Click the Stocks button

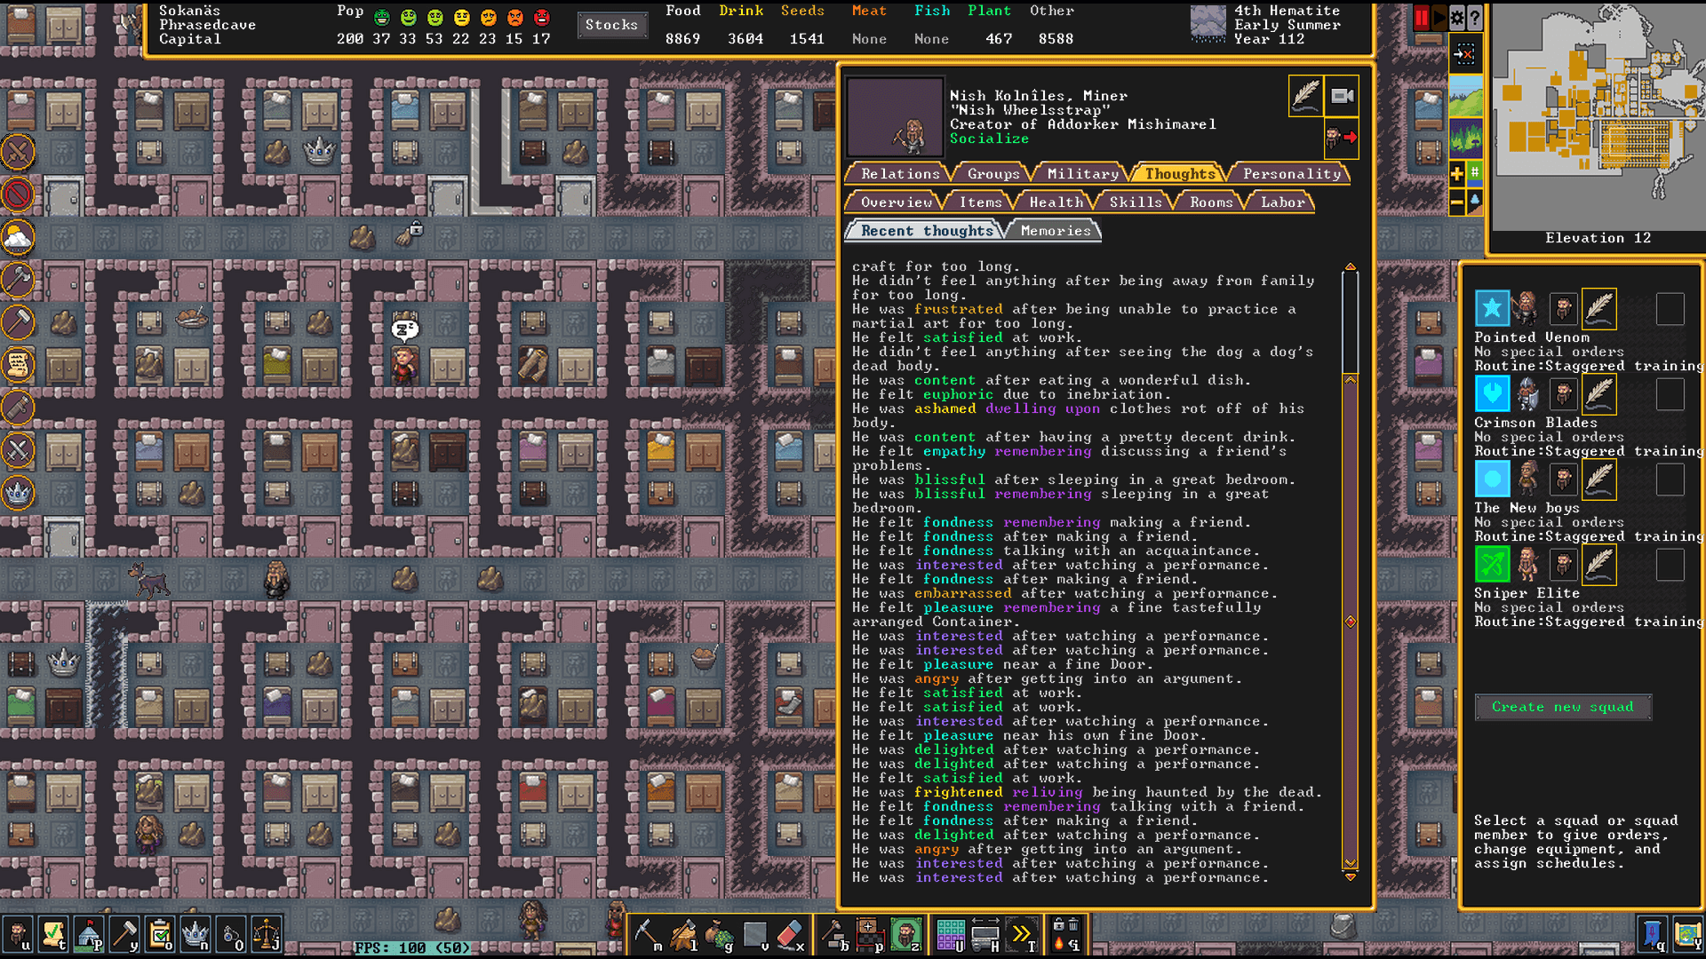[611, 25]
